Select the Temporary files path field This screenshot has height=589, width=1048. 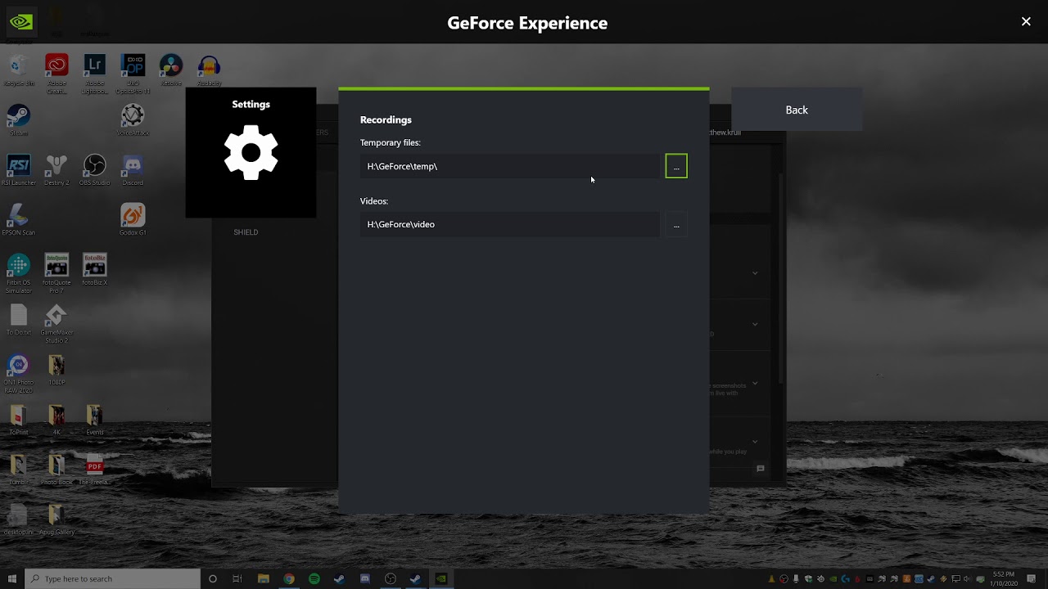(x=510, y=166)
